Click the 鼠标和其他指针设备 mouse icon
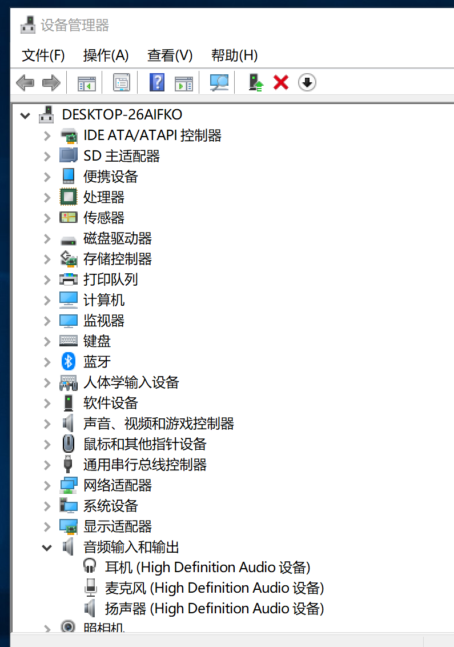The height and width of the screenshot is (647, 454). click(69, 444)
